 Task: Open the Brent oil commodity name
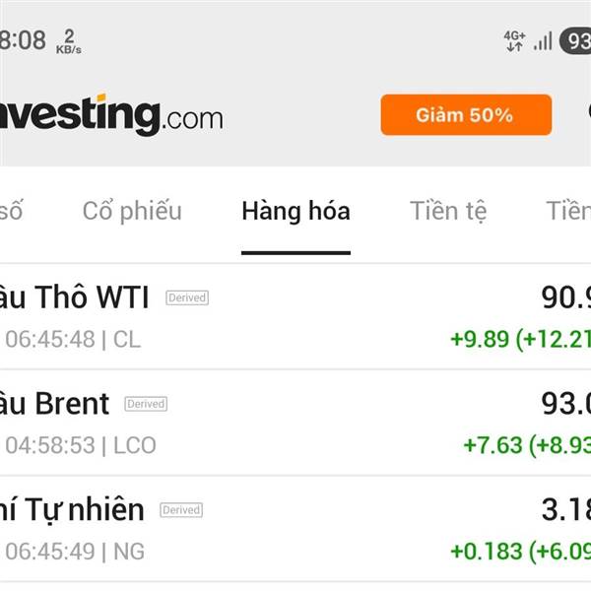pyautogui.click(x=55, y=403)
